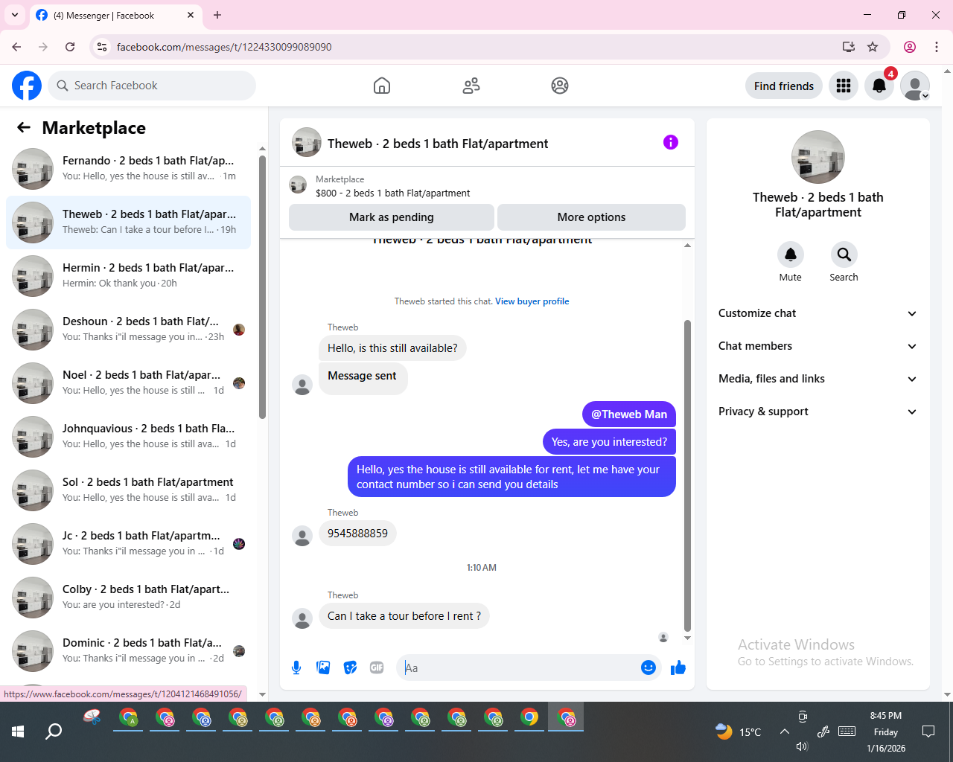View site information icon in address bar
Screen dimensions: 953x762
pos(102,47)
